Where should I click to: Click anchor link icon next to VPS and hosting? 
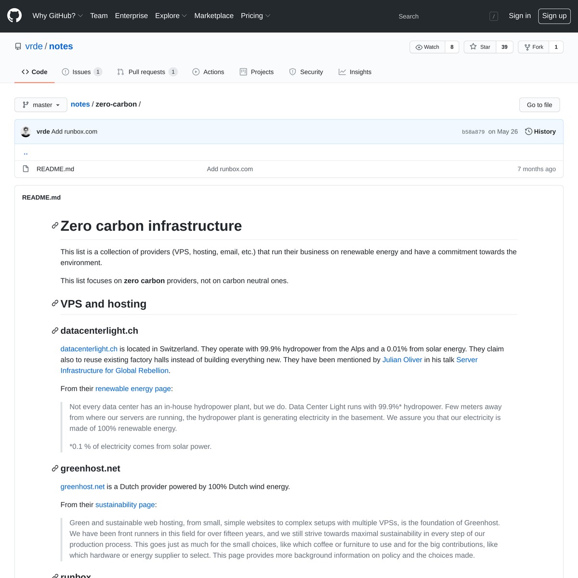coord(55,303)
